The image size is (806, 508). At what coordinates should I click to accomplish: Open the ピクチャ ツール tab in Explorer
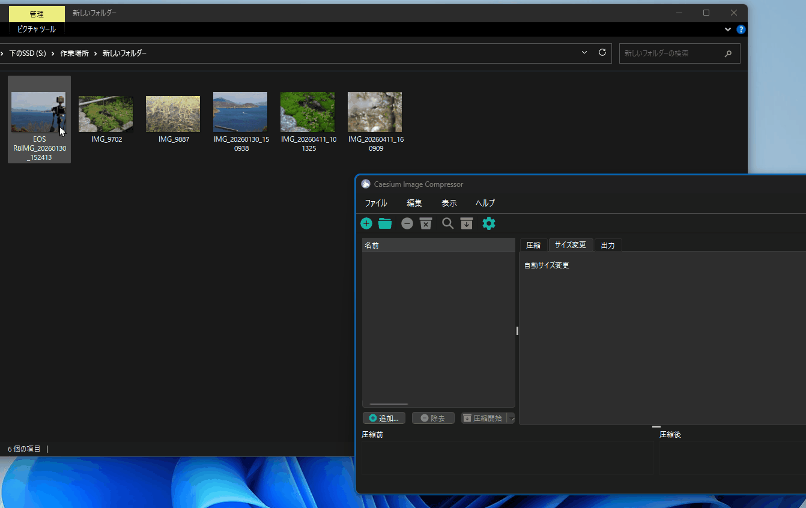(x=37, y=29)
